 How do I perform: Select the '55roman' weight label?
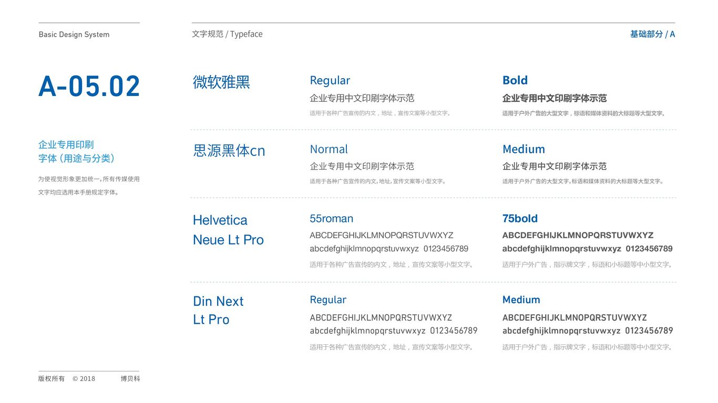click(x=331, y=218)
